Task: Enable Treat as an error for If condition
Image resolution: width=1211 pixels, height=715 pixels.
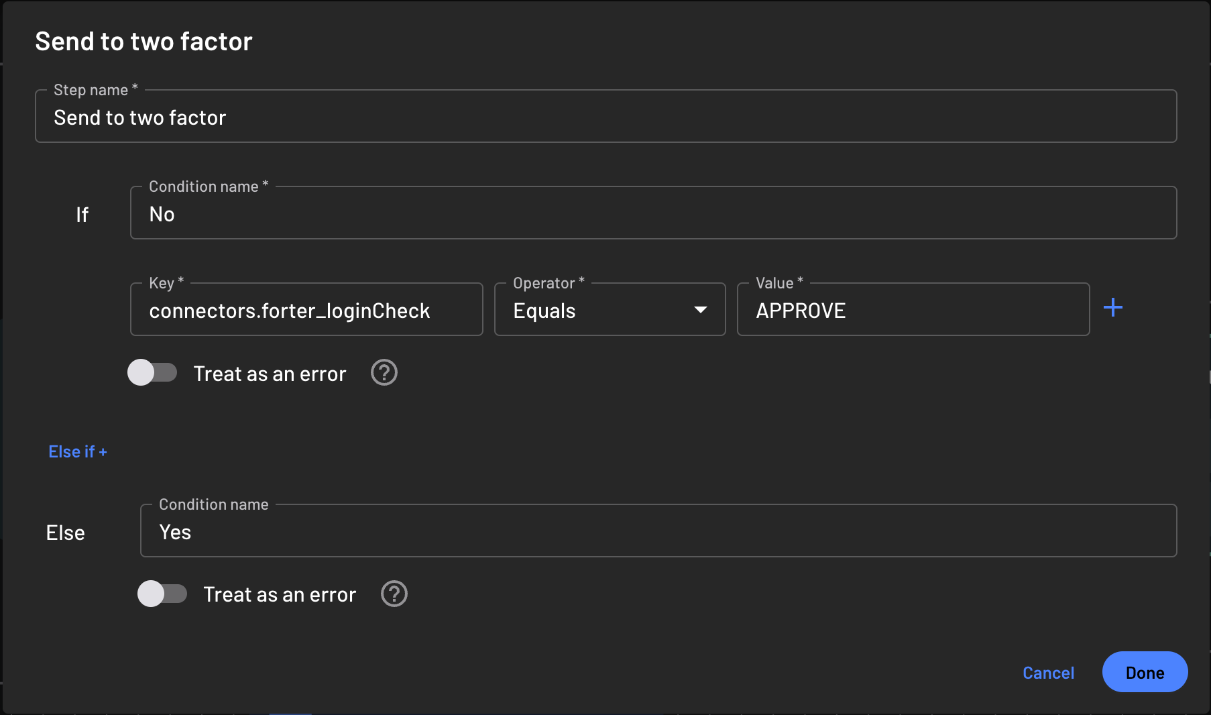Action: point(152,373)
